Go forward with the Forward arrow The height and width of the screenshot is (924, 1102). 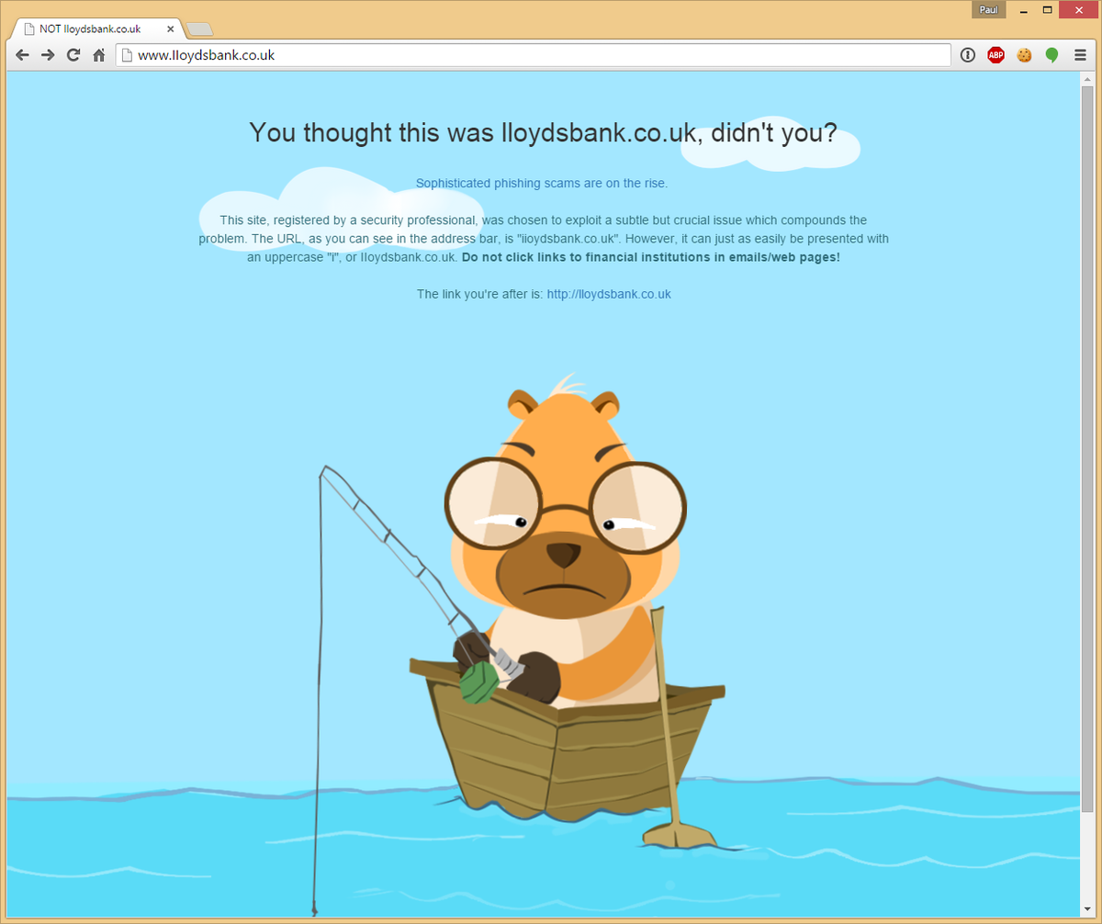(x=48, y=55)
